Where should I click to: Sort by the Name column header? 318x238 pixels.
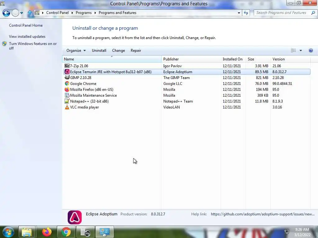[112, 59]
